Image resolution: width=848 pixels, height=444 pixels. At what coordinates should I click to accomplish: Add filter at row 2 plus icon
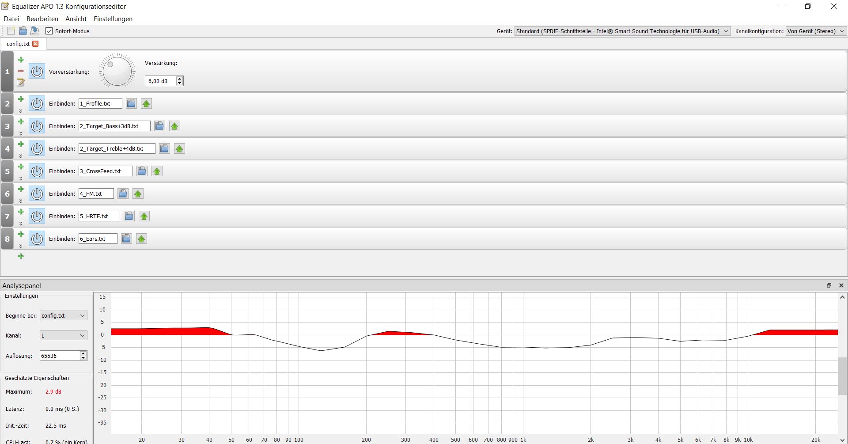[21, 99]
